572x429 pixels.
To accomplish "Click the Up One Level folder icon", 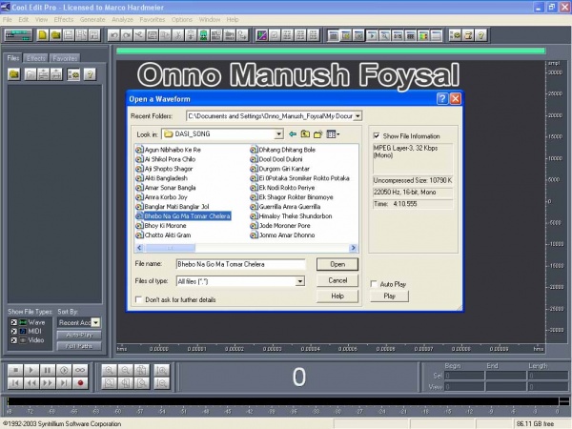I will pyautogui.click(x=305, y=134).
